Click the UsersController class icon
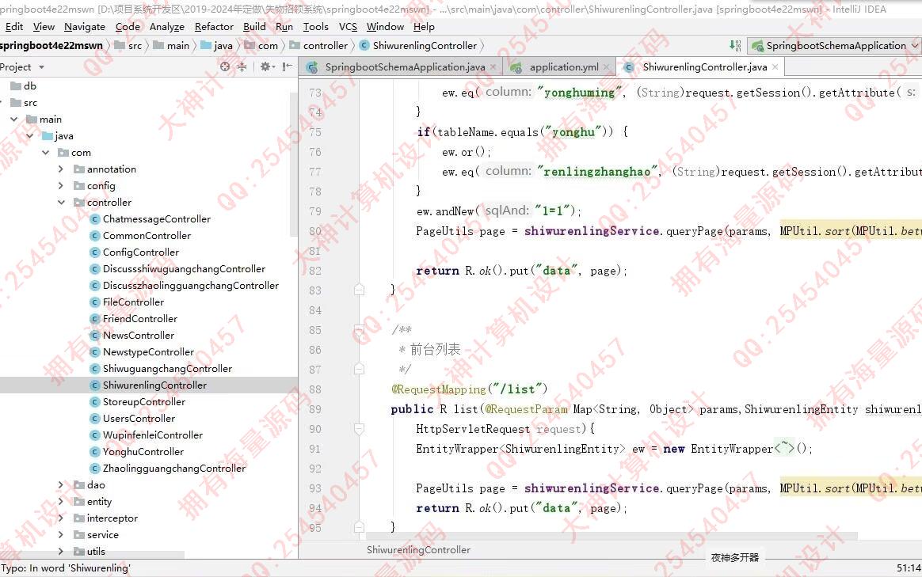Image resolution: width=922 pixels, height=577 pixels. point(95,419)
